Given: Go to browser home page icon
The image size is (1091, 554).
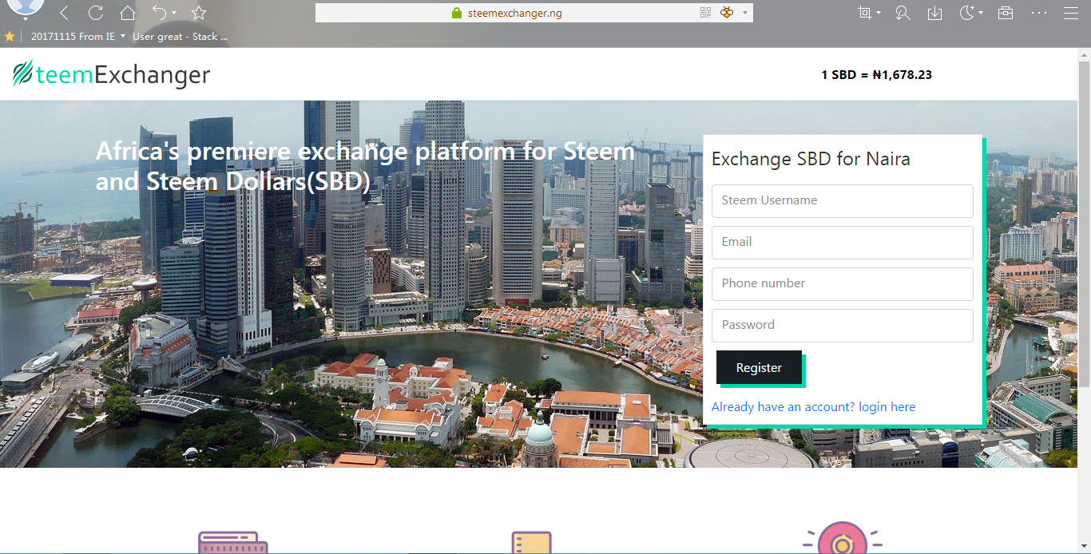Looking at the screenshot, I should [x=128, y=13].
